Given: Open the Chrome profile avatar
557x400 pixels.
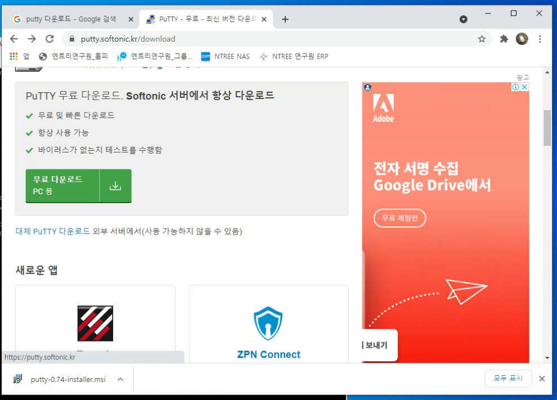Looking at the screenshot, I should (522, 39).
